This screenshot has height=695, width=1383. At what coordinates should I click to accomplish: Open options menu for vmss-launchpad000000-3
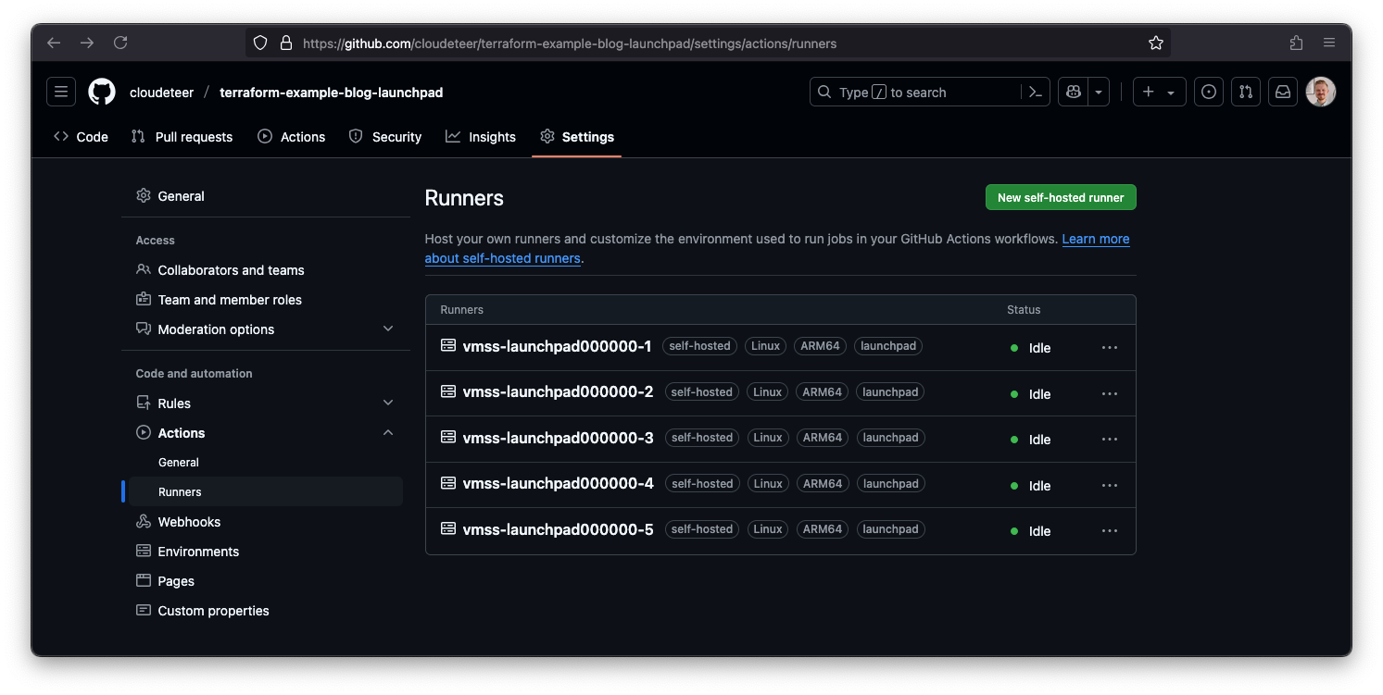1110,440
